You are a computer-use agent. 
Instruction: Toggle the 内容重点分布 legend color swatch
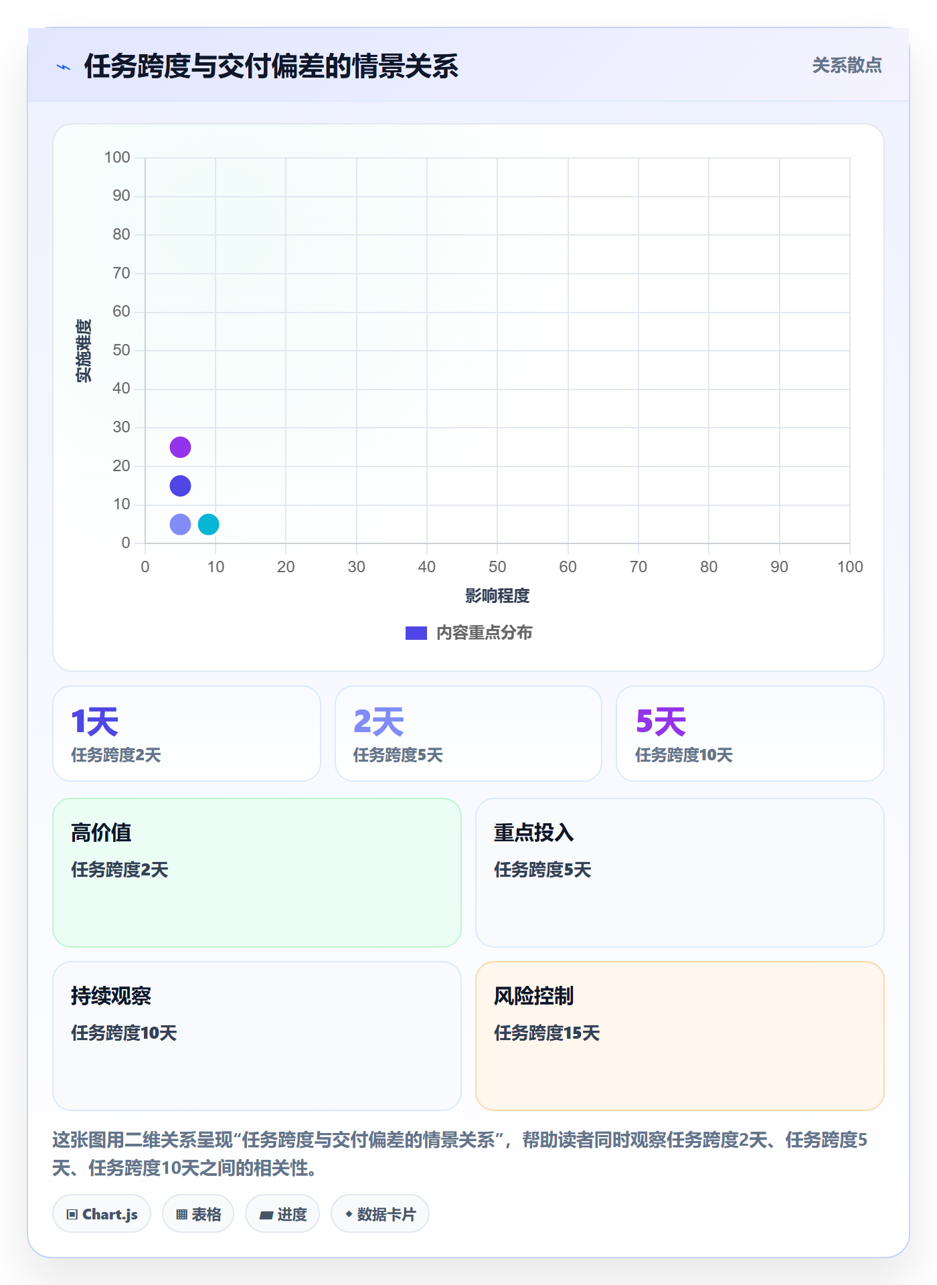(416, 633)
